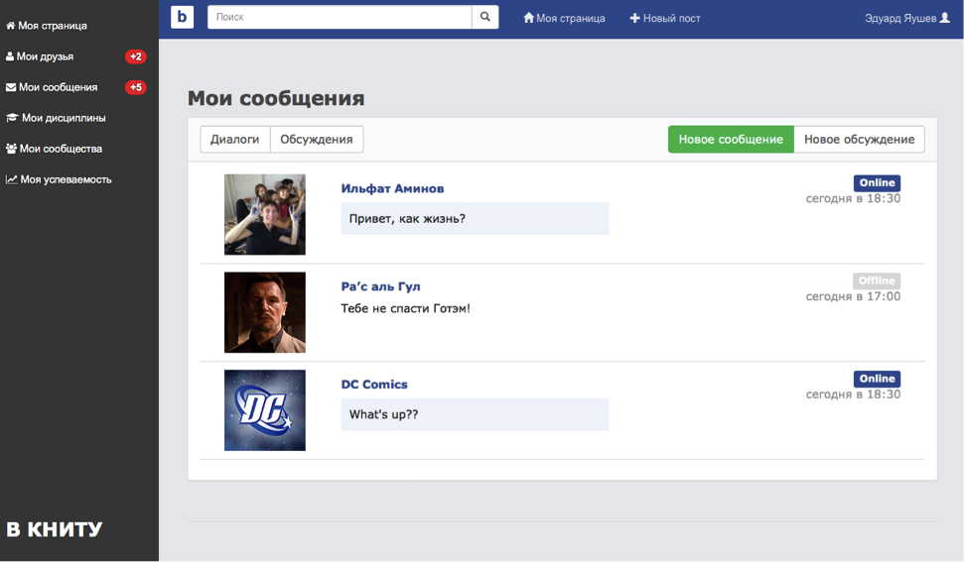Image resolution: width=964 pixels, height=562 pixels.
Task: Open the Ра'с аль Гул conversation link
Action: coord(380,286)
